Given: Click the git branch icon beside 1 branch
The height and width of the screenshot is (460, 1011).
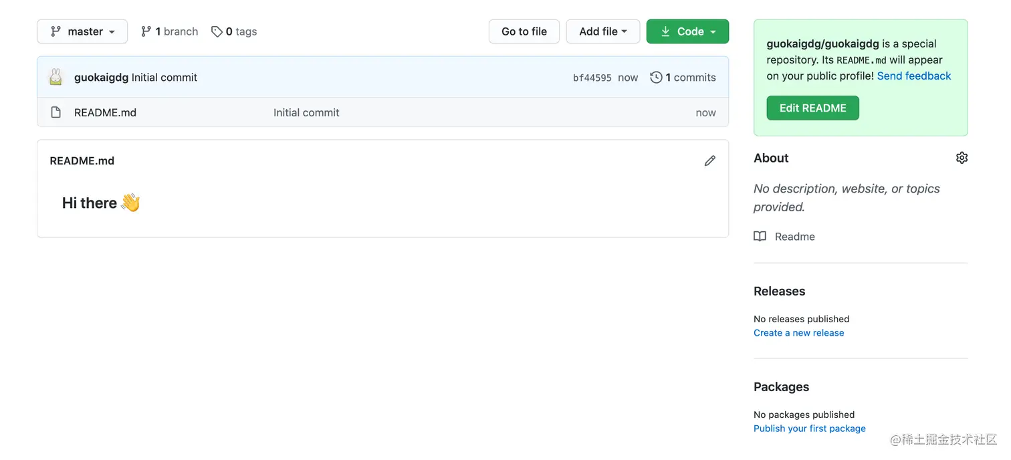Looking at the screenshot, I should [146, 31].
